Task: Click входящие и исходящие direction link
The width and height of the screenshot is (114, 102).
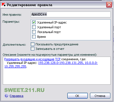Action: 37,59
